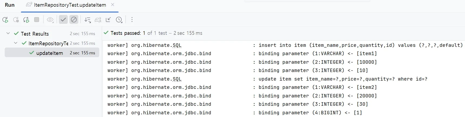The image size is (465, 117).
Task: Click the Gradle elephant icon
Action: coord(98,20)
